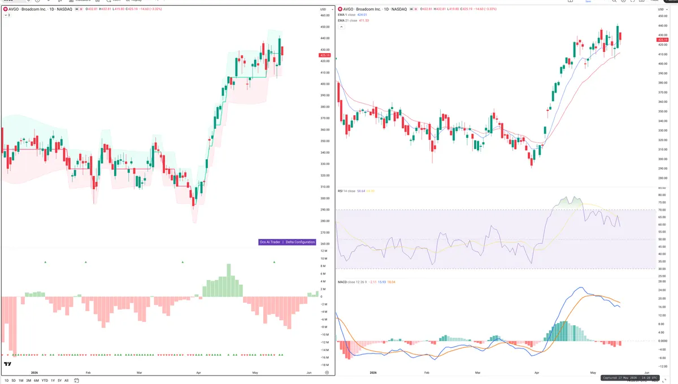Image resolution: width=678 pixels, height=384 pixels.
Task: Select the 1Y time range
Action: tap(53, 381)
